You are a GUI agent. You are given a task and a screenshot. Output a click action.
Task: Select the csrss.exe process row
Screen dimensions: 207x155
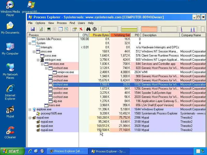point(116,56)
